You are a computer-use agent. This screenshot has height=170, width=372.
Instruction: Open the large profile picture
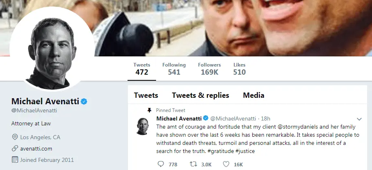46,48
